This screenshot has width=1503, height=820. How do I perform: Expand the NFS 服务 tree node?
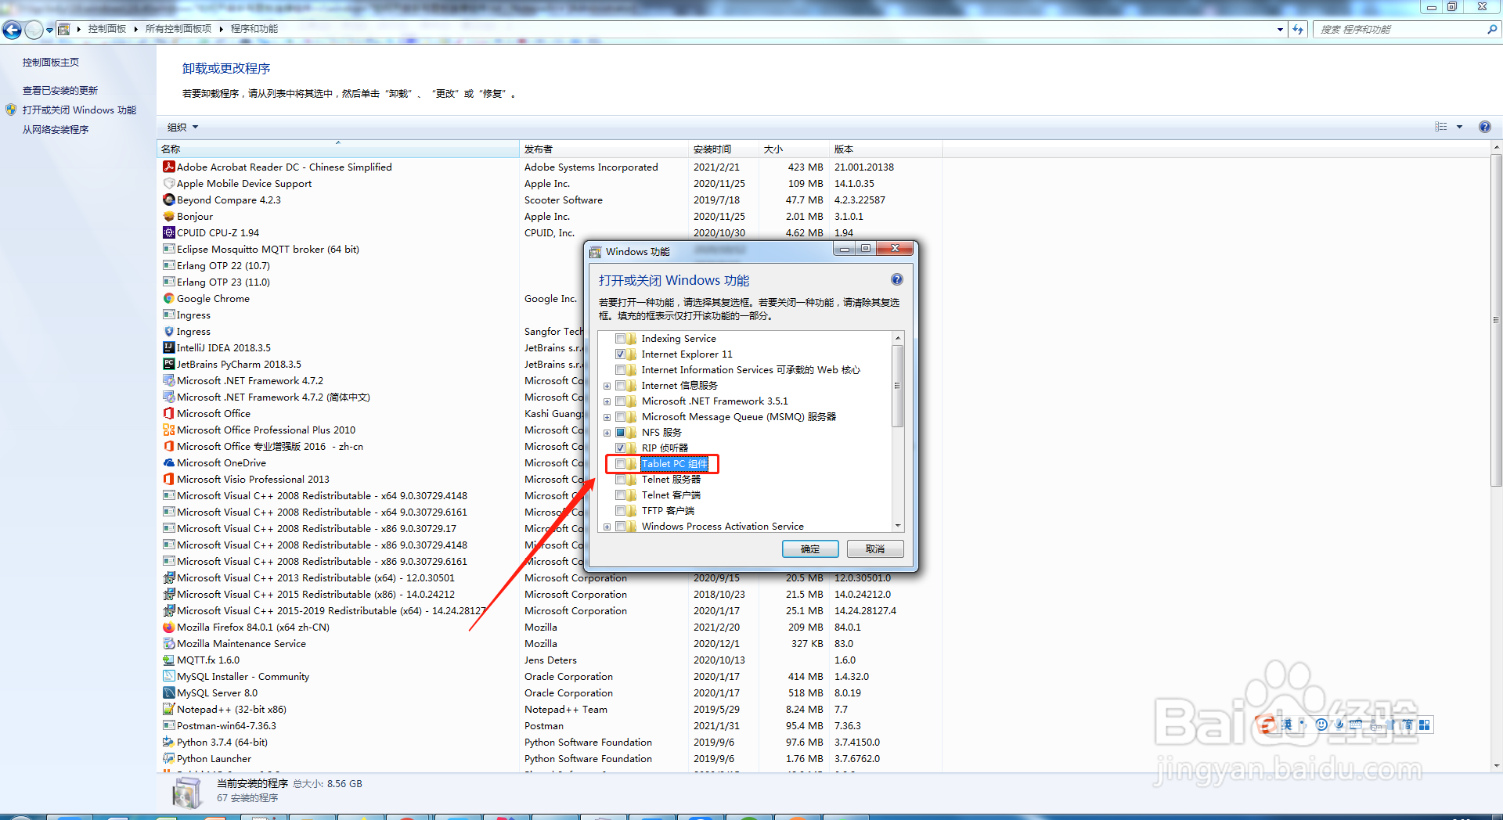coord(607,433)
